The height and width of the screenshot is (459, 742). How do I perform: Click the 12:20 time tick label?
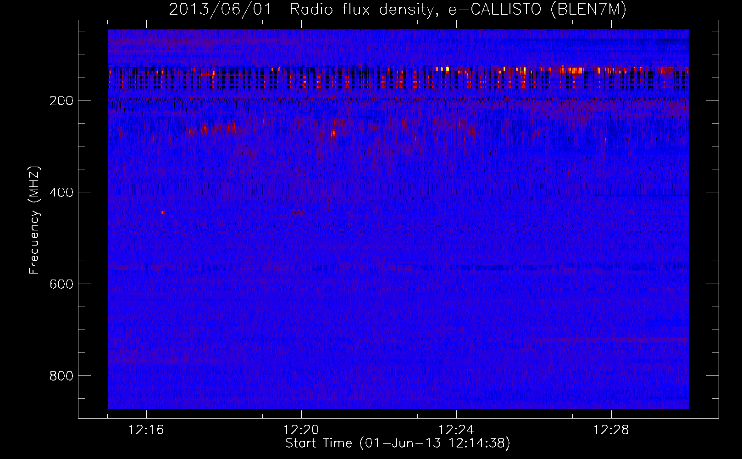(301, 430)
